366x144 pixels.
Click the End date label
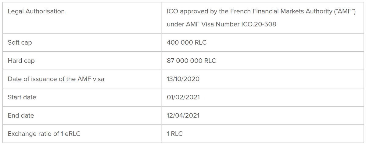tap(21, 115)
